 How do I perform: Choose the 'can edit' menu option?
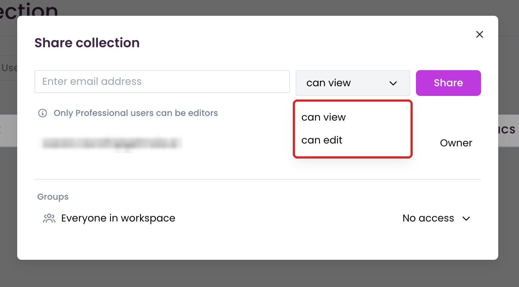(x=322, y=140)
